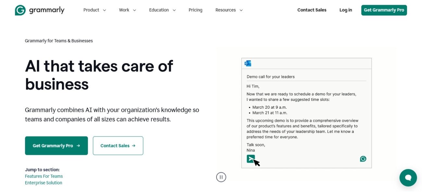The width and height of the screenshot is (422, 194).
Task: Go to the Pricing page
Action: (x=195, y=10)
